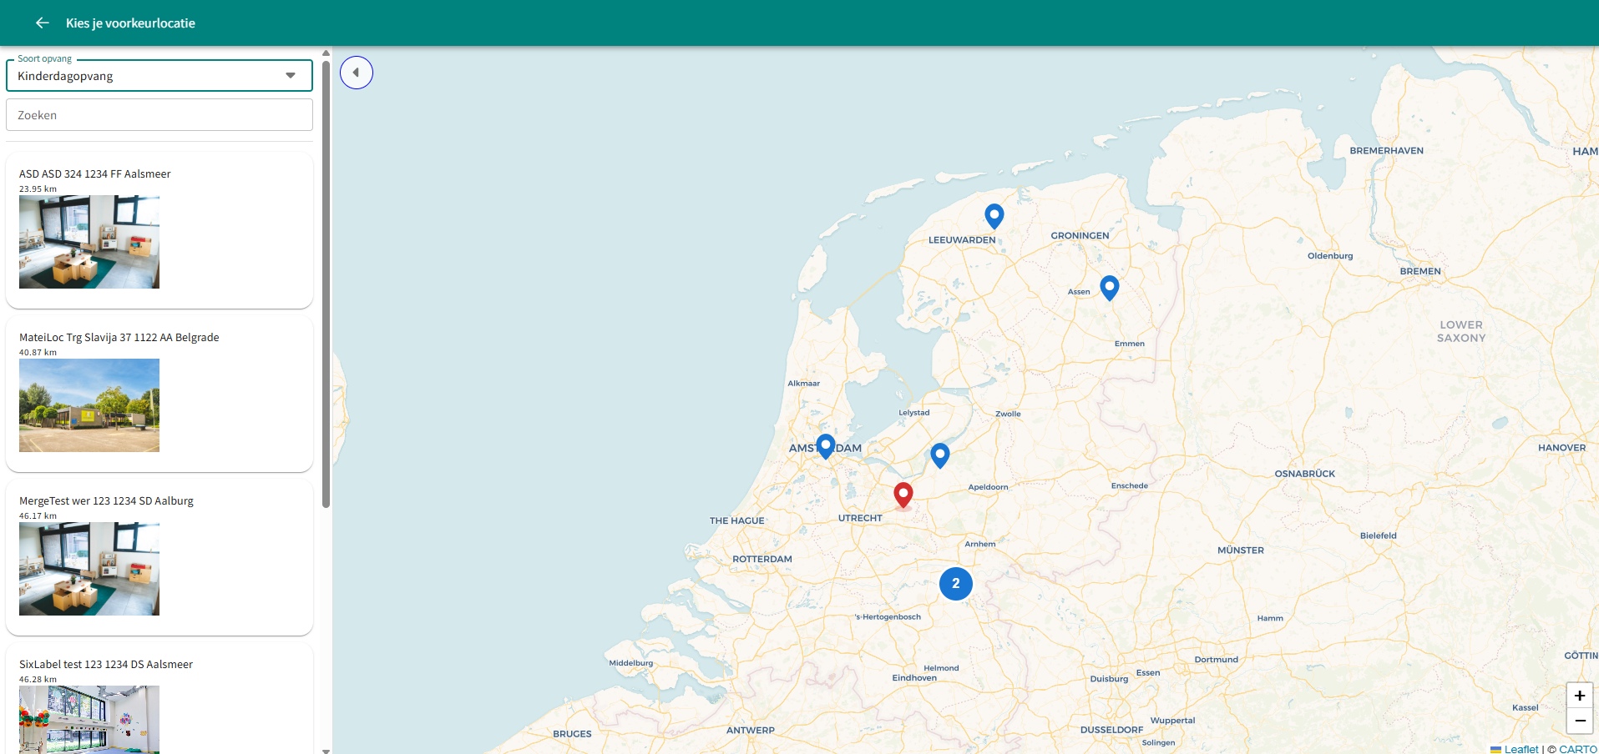Click the location list scrollbar down arrow
1599x754 pixels.
(326, 750)
